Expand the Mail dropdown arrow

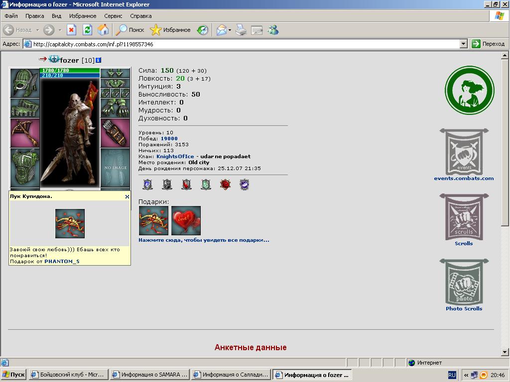click(x=230, y=30)
